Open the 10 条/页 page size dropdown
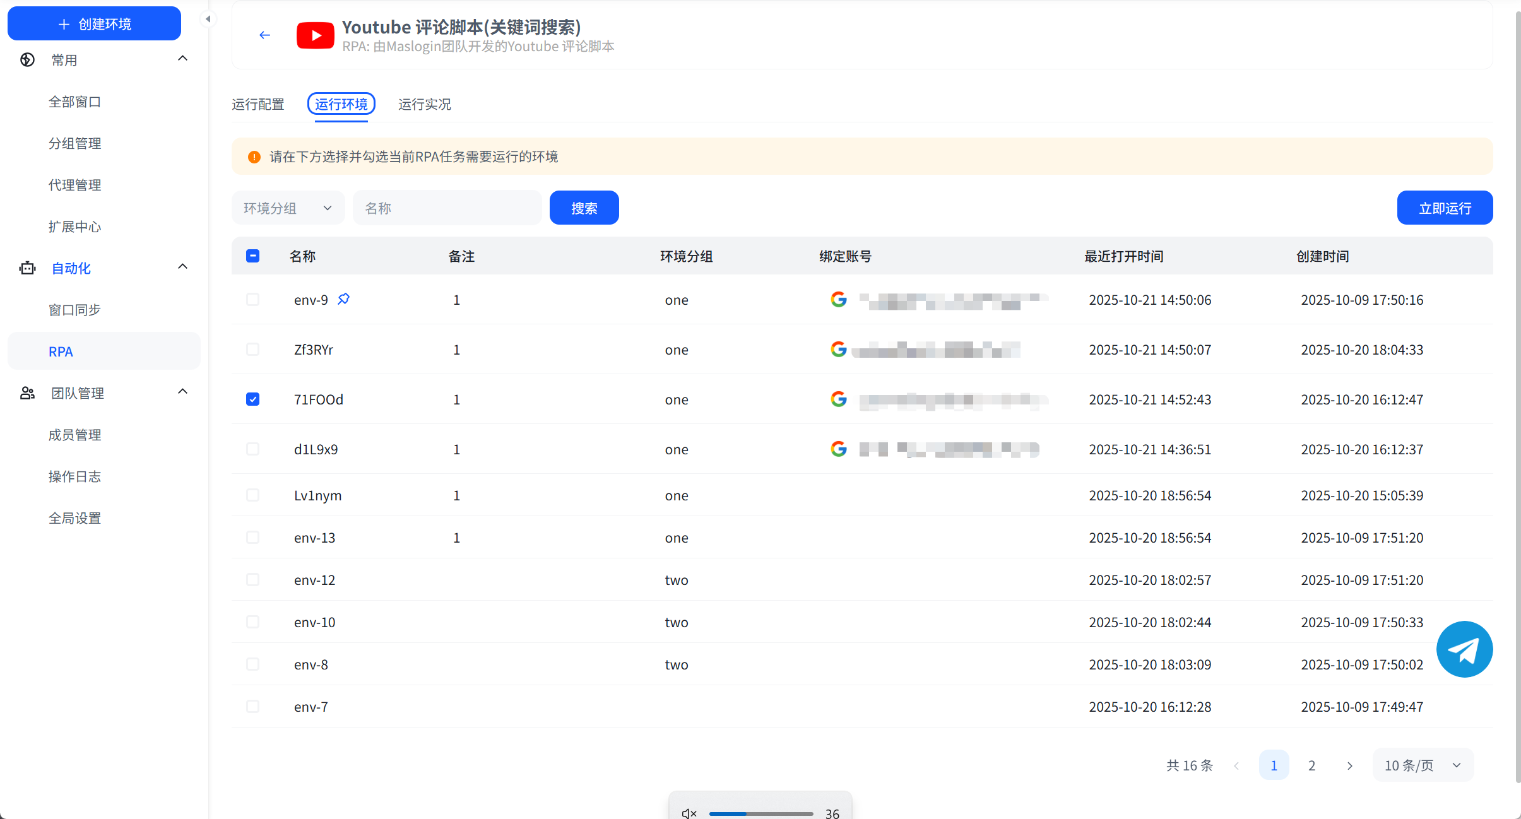Image resolution: width=1521 pixels, height=819 pixels. click(1423, 765)
